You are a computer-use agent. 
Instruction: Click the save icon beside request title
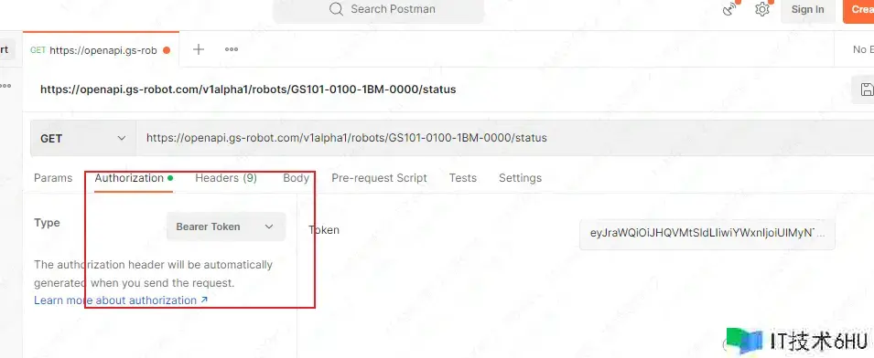(867, 89)
